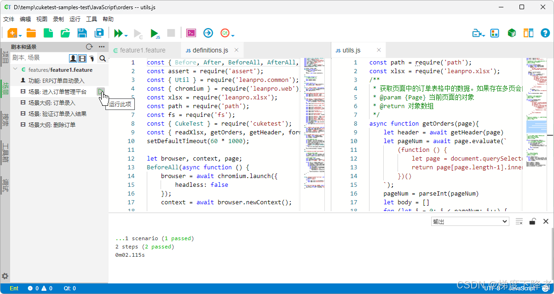Click the definitions.js minimap
The height and width of the screenshot is (294, 554).
click(314, 133)
